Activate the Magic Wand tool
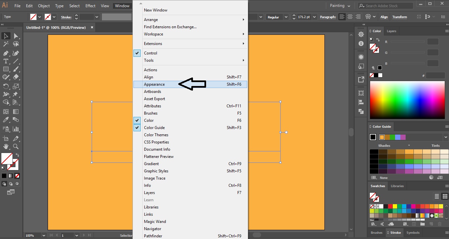This screenshot has width=449, height=239. tap(6, 44)
